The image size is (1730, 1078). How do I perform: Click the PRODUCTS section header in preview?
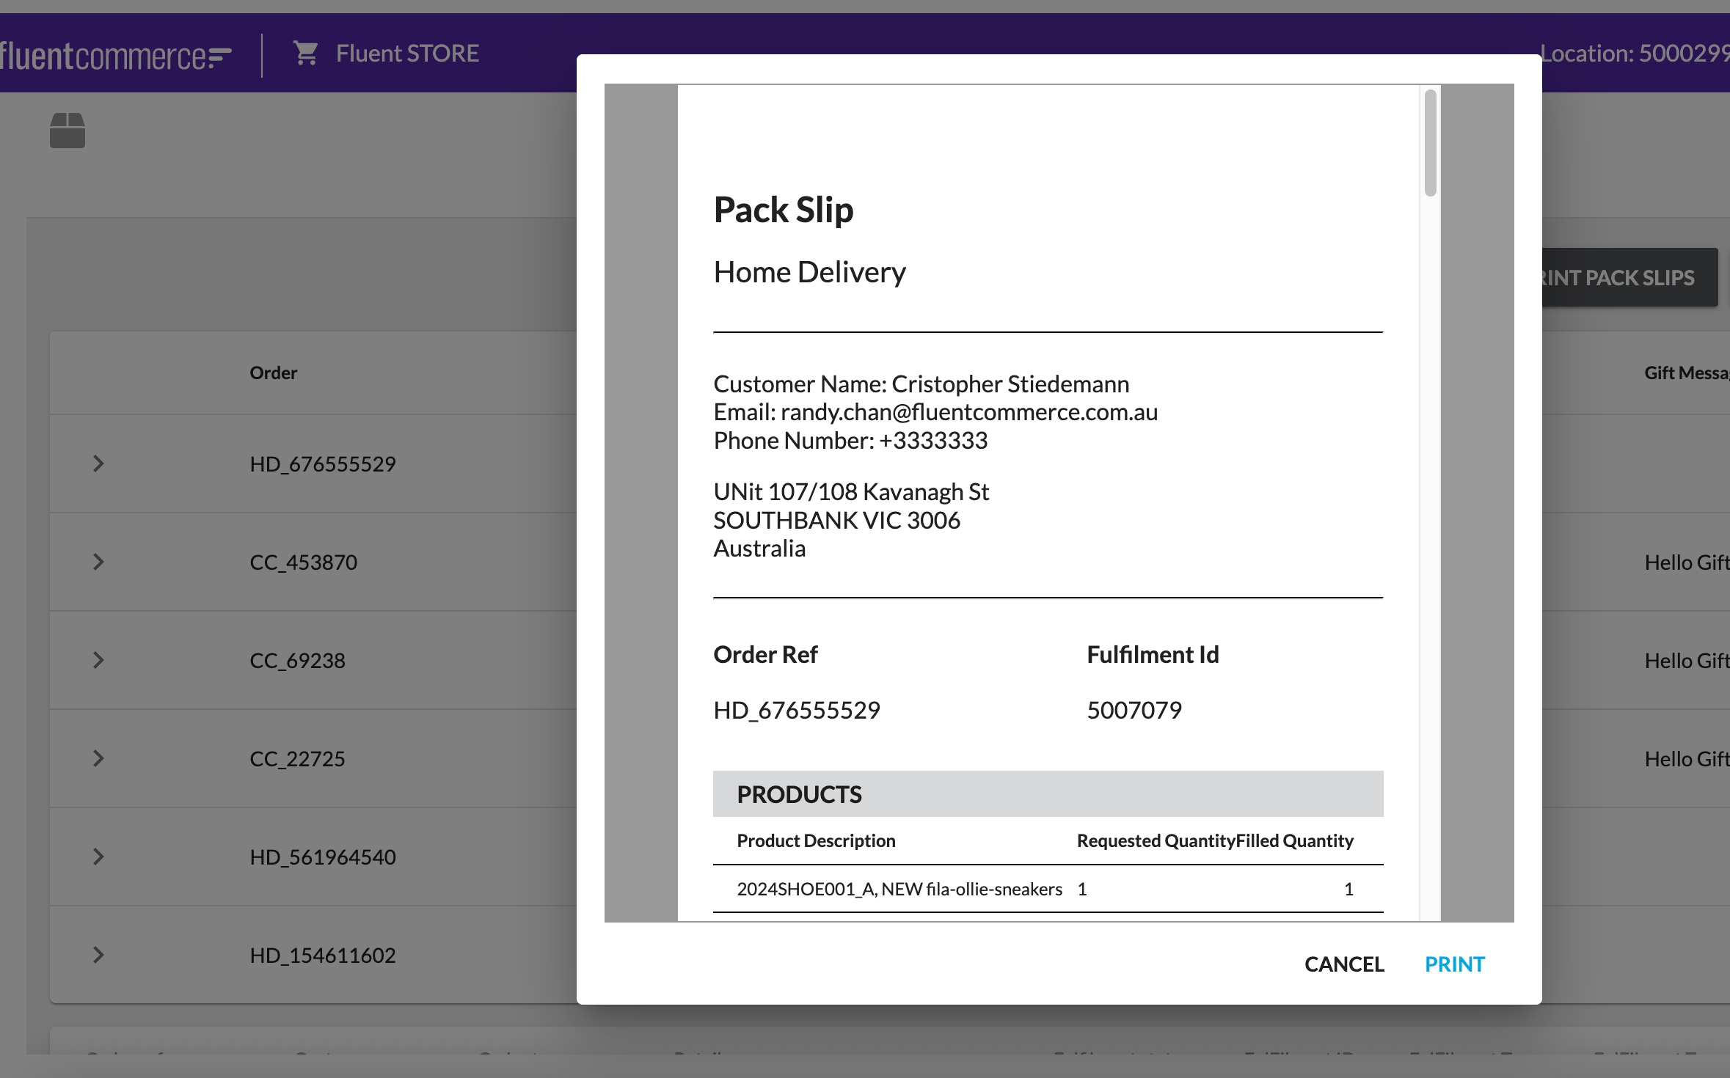799,794
